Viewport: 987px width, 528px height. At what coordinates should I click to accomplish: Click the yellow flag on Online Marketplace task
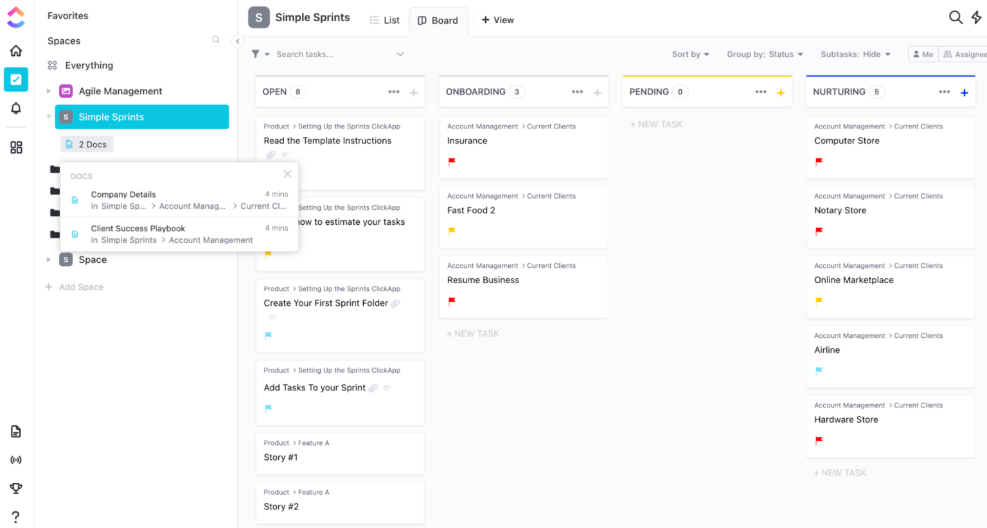pos(819,301)
